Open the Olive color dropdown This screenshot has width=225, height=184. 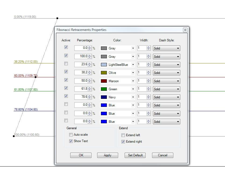133,73
